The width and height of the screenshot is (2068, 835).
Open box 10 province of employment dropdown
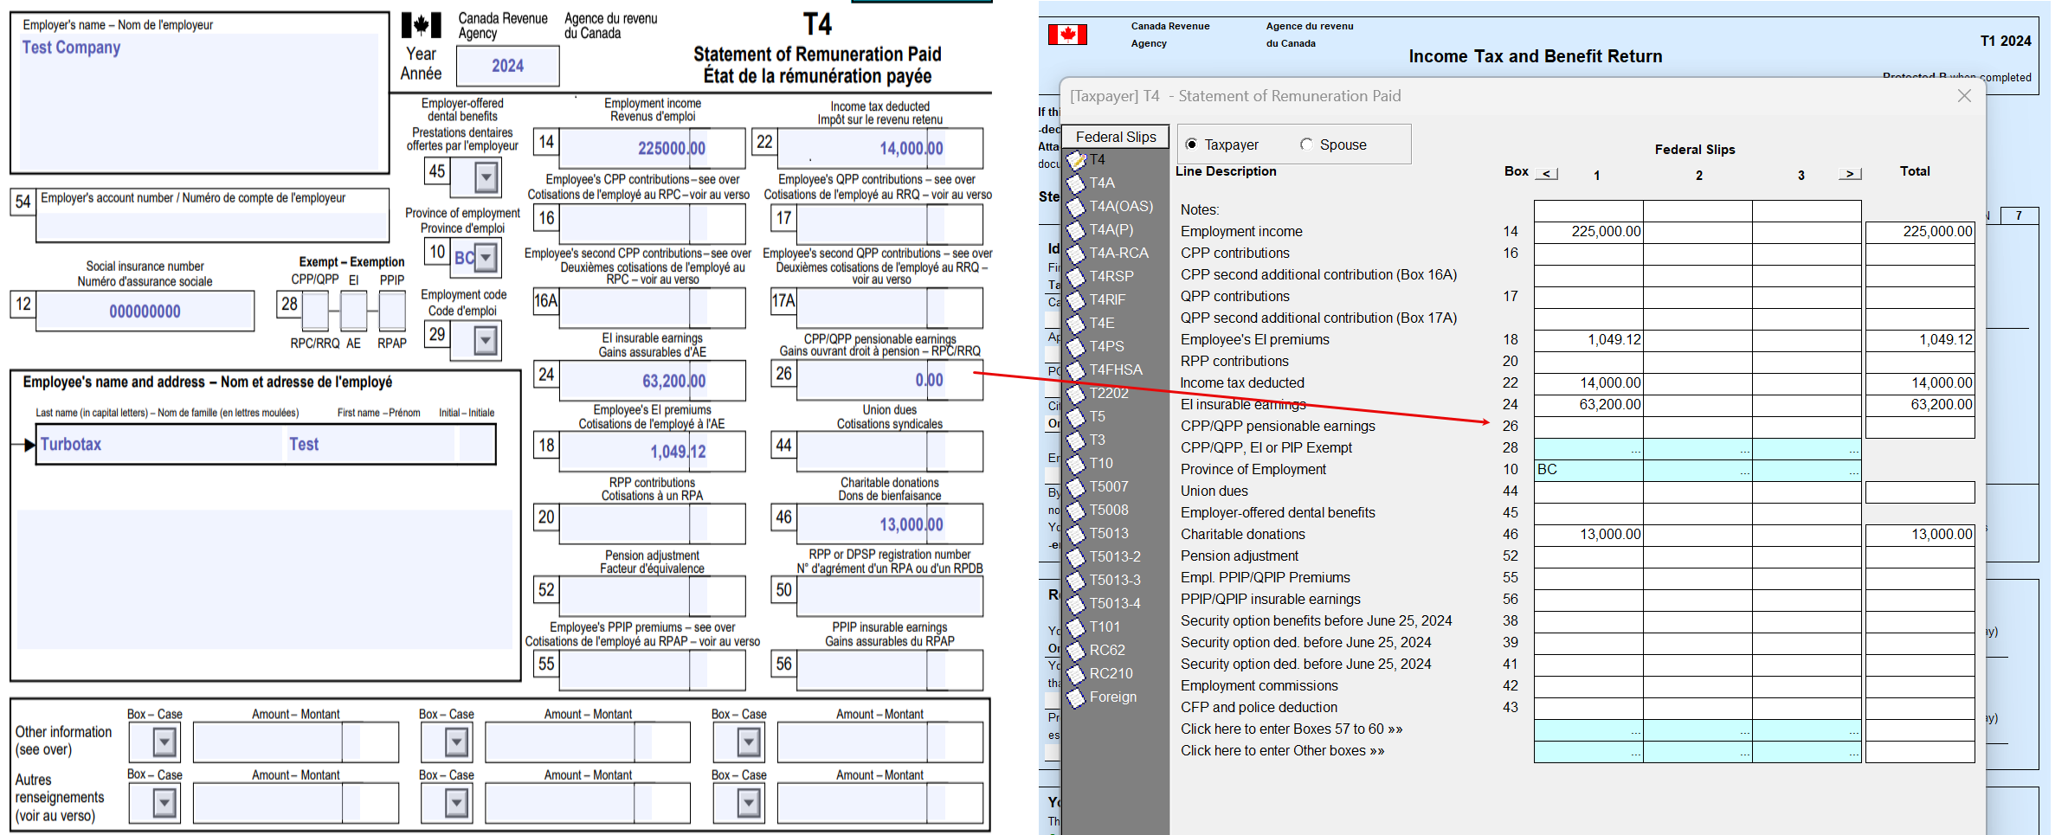coord(486,257)
